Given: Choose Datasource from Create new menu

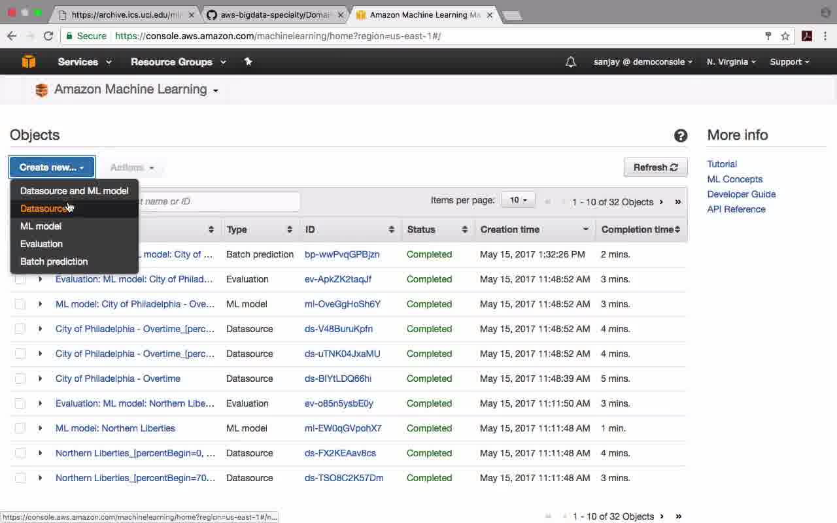Looking at the screenshot, I should [x=75, y=209].
